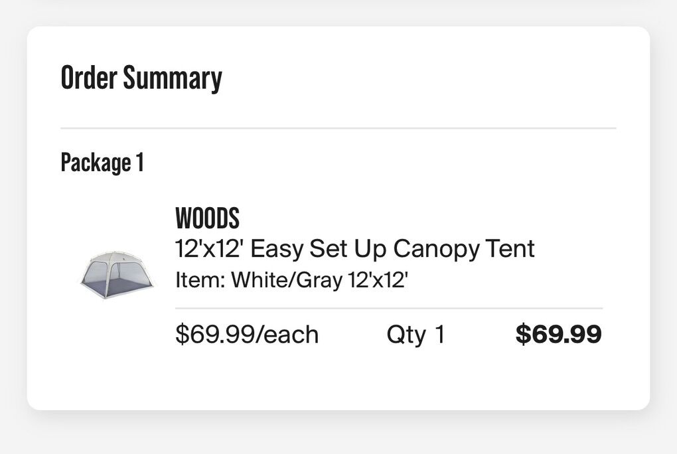The image size is (677, 454).
Task: Click the divider line below Order Summary
Action: click(x=338, y=128)
